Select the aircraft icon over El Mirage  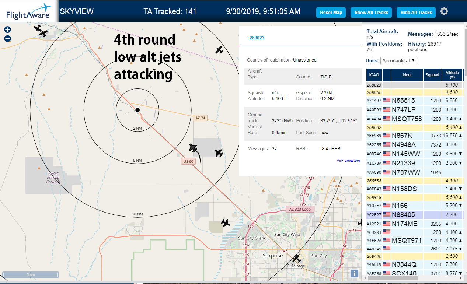click(x=297, y=258)
